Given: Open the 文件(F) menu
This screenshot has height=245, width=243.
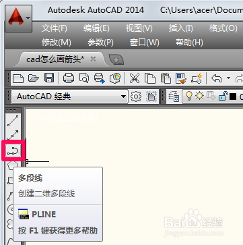Looking at the screenshot, I should tap(55, 28).
